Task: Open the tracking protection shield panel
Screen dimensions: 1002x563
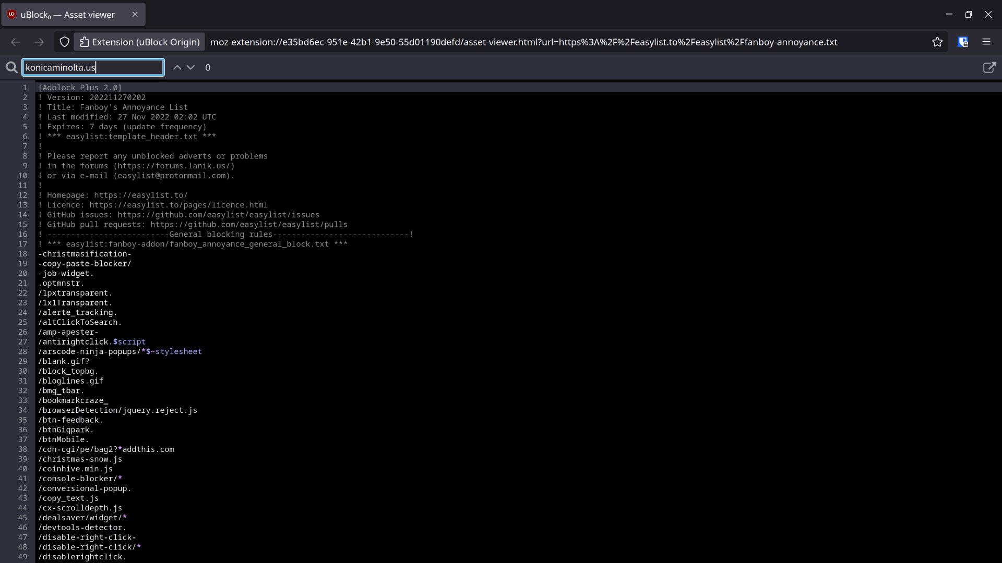Action: [x=64, y=42]
